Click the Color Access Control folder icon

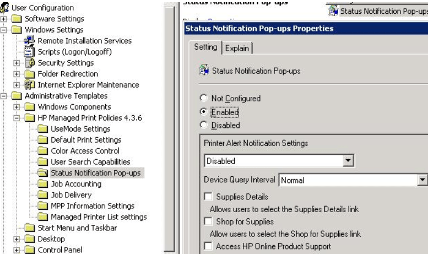pyautogui.click(x=42, y=150)
